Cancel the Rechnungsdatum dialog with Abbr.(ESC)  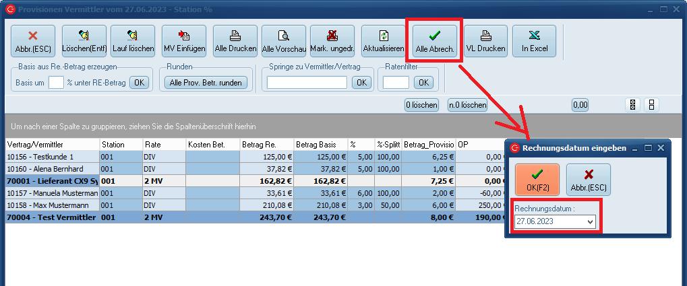pos(588,180)
